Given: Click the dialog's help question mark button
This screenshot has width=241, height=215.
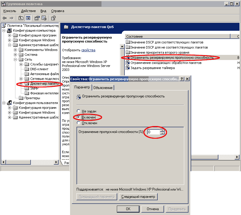Looking at the screenshot, I should tap(182, 79).
